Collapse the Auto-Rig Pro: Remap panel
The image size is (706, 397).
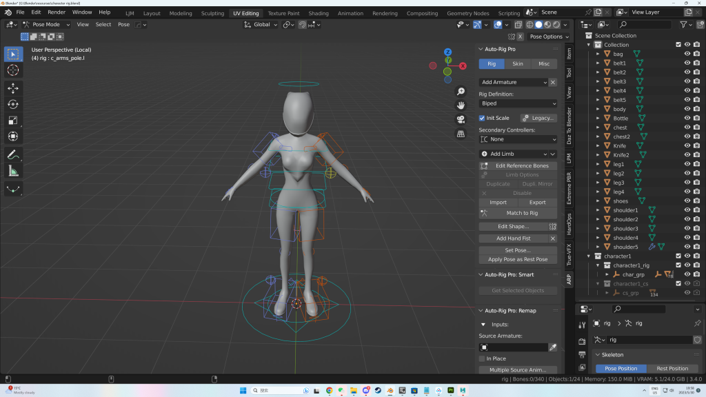click(481, 311)
